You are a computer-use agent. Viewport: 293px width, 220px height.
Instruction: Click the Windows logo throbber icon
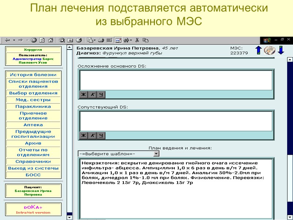(x=267, y=40)
